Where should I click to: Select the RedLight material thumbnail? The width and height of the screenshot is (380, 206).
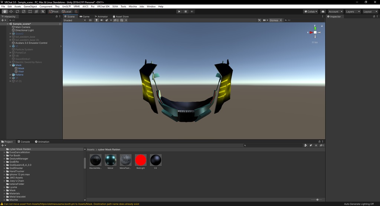click(141, 160)
